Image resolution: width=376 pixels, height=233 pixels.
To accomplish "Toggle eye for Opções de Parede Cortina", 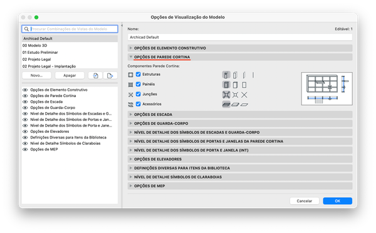I will [25, 96].
